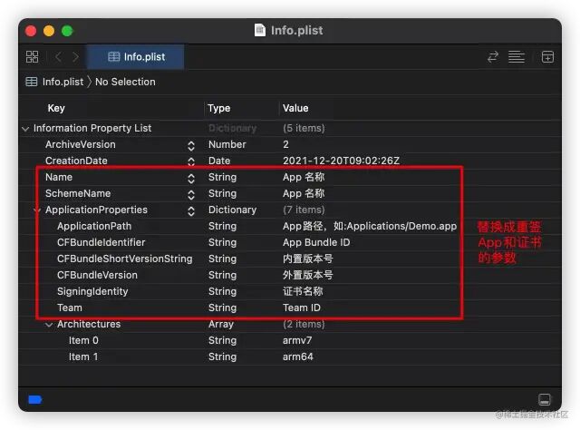Click the Type column header
The width and height of the screenshot is (580, 430).
click(218, 108)
